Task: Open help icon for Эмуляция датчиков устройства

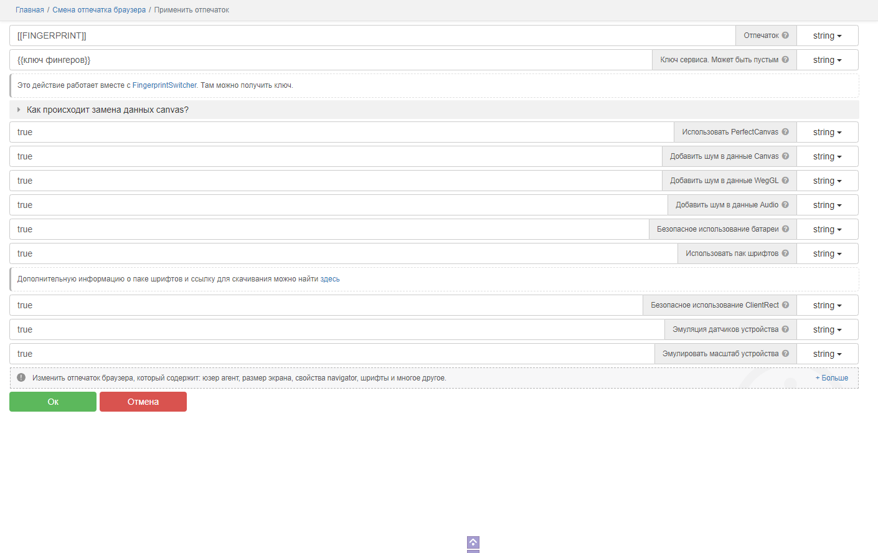Action: pyautogui.click(x=785, y=329)
